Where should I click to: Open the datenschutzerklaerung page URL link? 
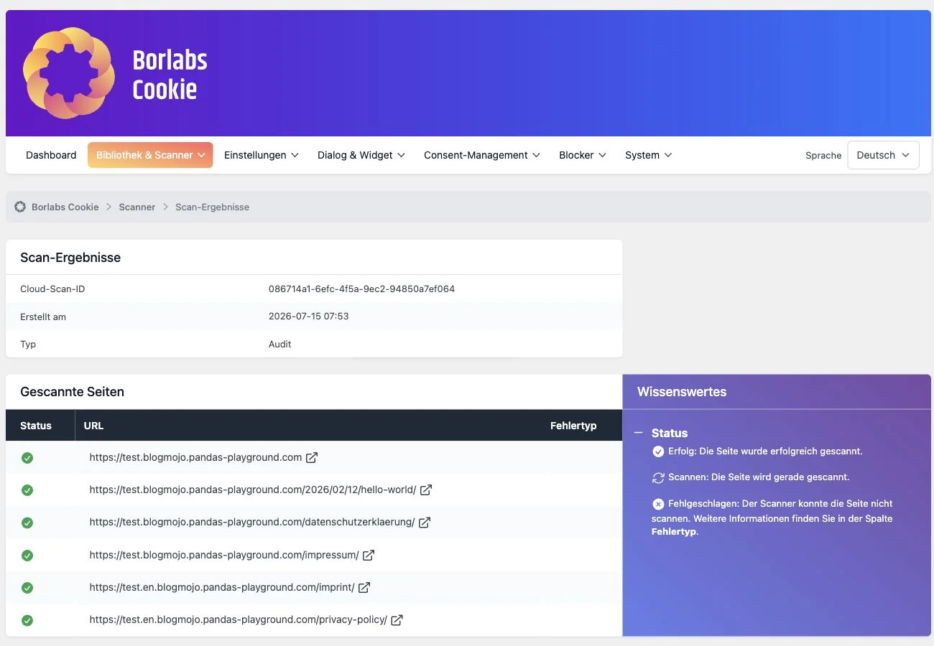pyautogui.click(x=252, y=522)
